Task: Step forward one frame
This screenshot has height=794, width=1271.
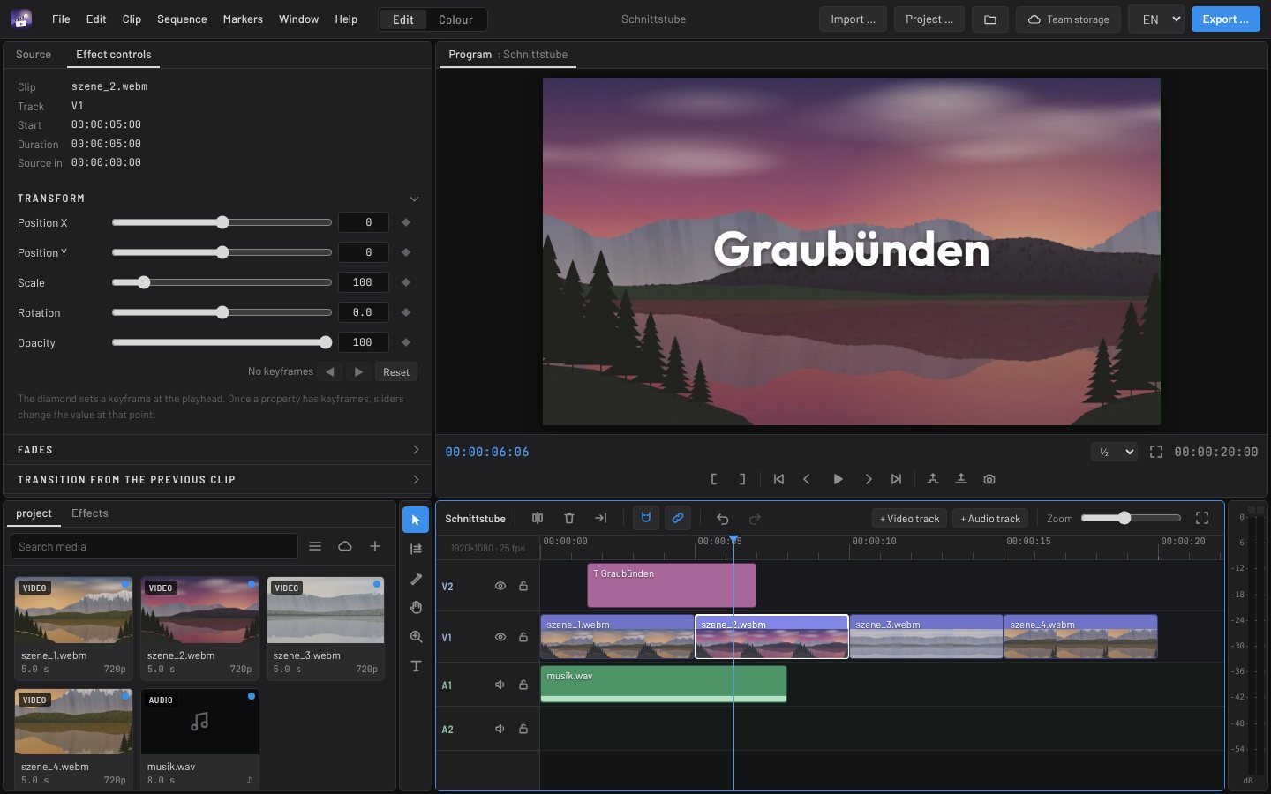Action: pos(869,479)
